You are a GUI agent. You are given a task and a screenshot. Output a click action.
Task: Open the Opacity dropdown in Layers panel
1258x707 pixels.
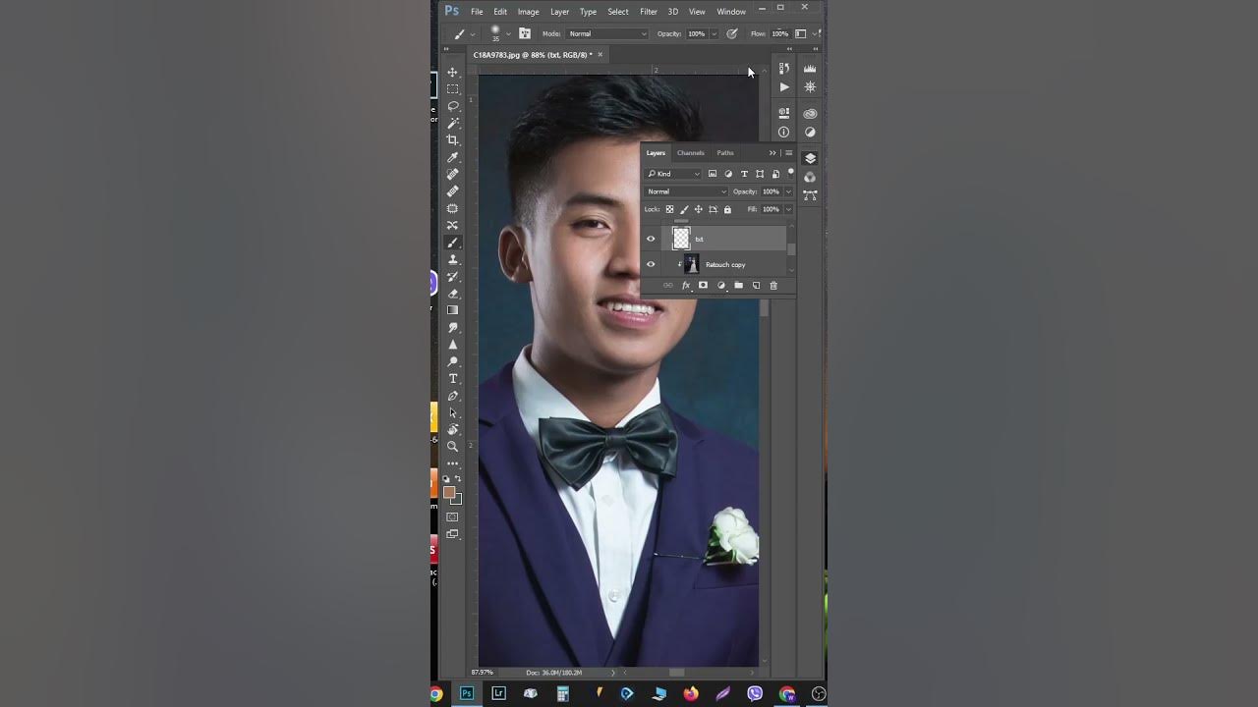[x=788, y=190]
